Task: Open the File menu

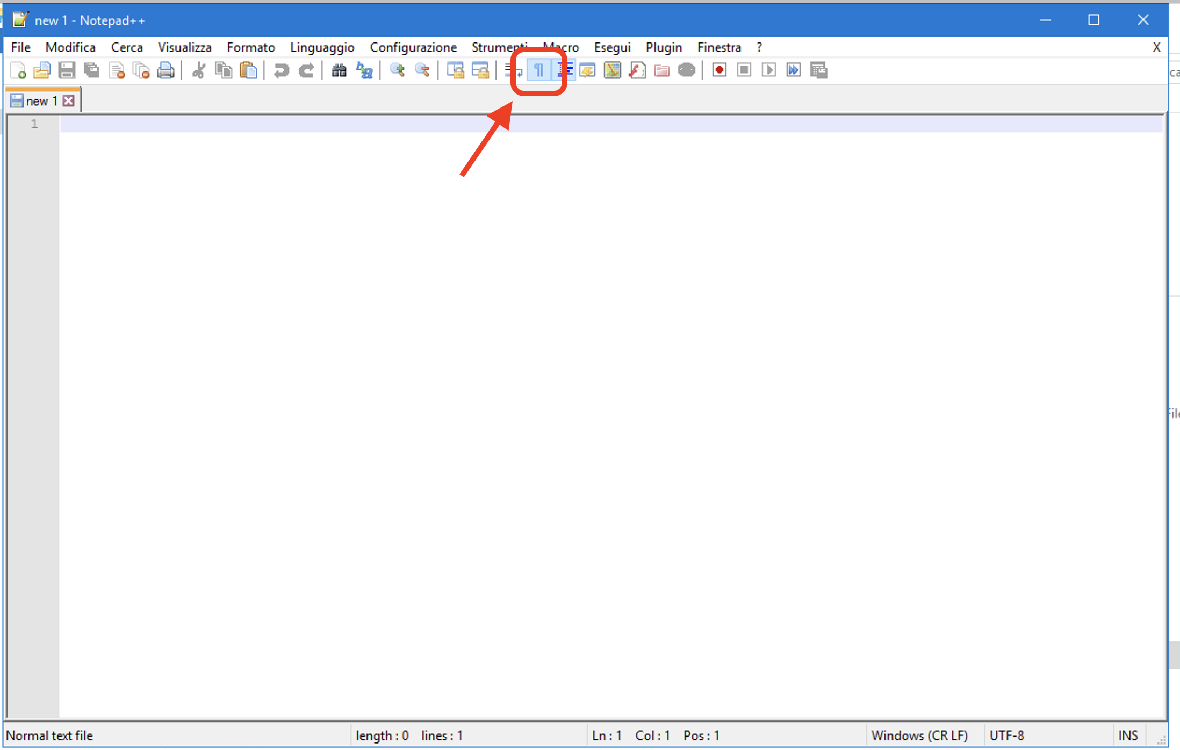Action: 21,47
